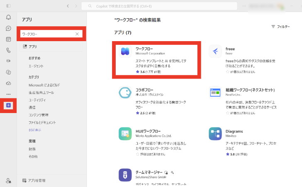Screen dimensions: 302x187
Task: Click the アプリを管理 icon
Action: [x=24, y=180]
